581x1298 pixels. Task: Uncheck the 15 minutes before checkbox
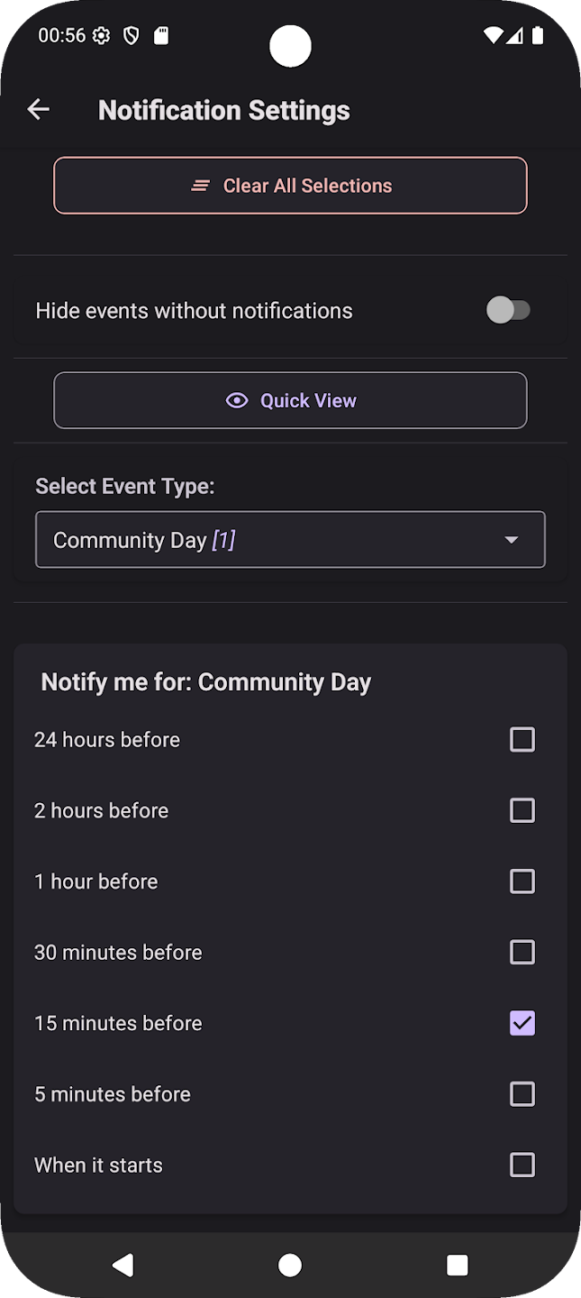coord(522,1023)
